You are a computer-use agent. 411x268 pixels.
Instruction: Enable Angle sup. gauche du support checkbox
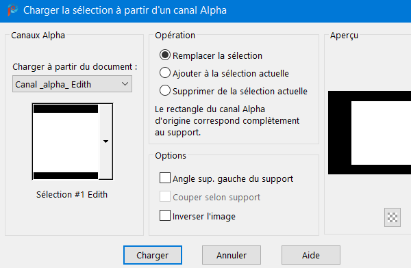[165, 178]
